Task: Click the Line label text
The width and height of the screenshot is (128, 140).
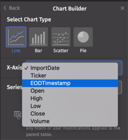Action: 16,51
